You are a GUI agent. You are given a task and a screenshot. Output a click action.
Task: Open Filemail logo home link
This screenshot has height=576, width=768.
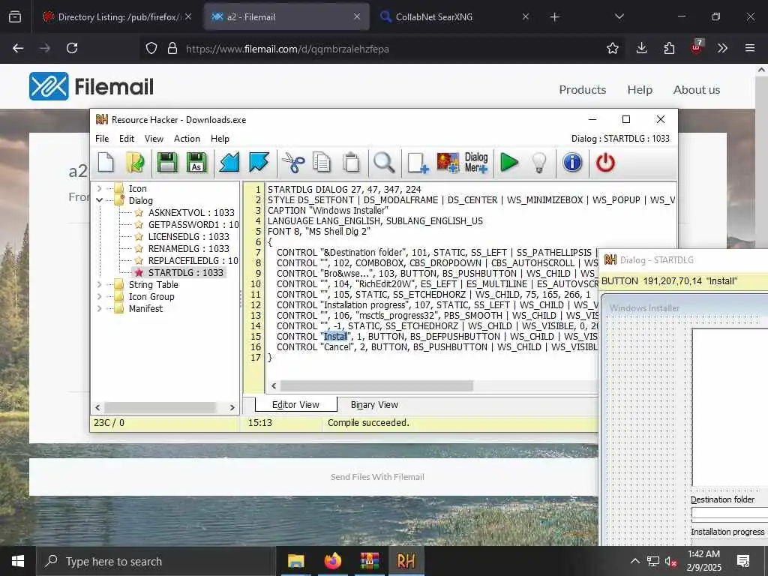coord(91,87)
